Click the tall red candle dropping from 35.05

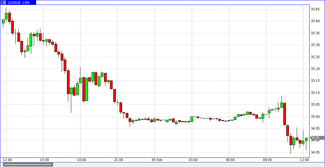click(285, 114)
